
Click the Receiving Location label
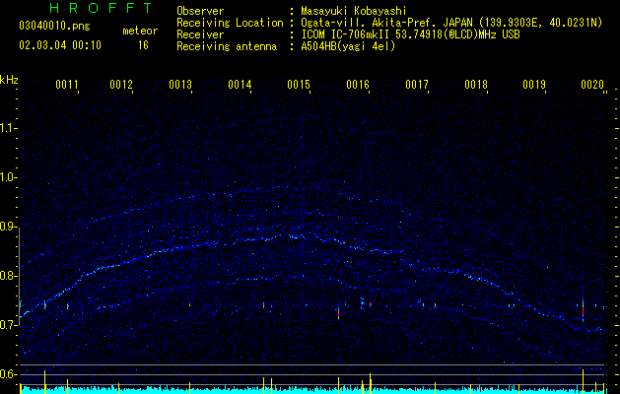(x=230, y=23)
